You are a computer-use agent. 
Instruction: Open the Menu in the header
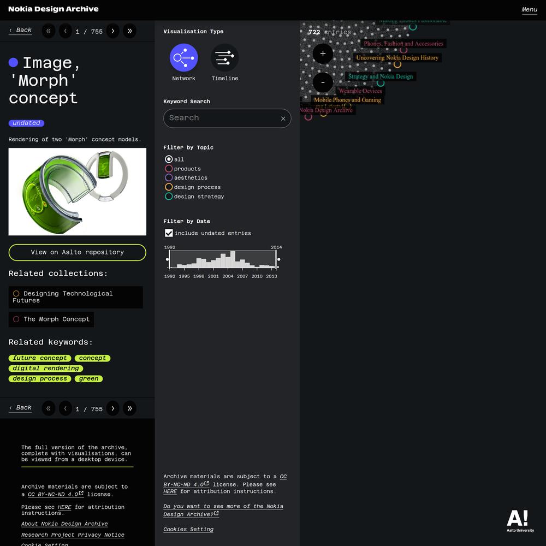pyautogui.click(x=529, y=9)
